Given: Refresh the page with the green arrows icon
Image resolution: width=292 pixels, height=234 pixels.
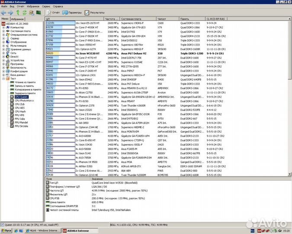Looking at the screenshot, I should (25, 13).
